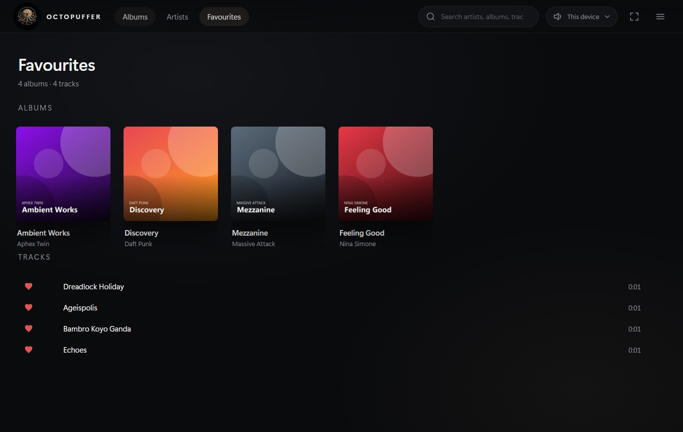
Task: Open the Discovery album cover
Action: pos(171,174)
